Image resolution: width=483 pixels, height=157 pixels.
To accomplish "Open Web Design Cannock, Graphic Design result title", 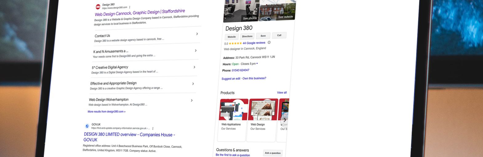I will pos(140,13).
